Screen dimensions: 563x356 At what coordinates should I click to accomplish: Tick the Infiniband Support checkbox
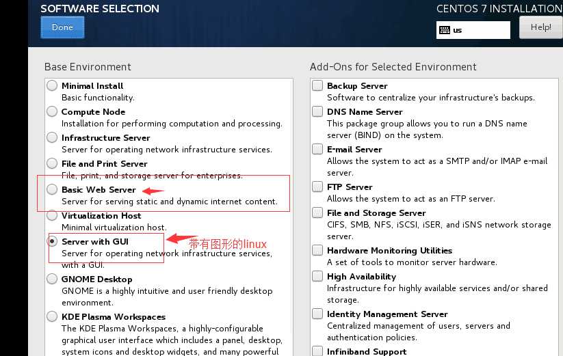point(317,351)
